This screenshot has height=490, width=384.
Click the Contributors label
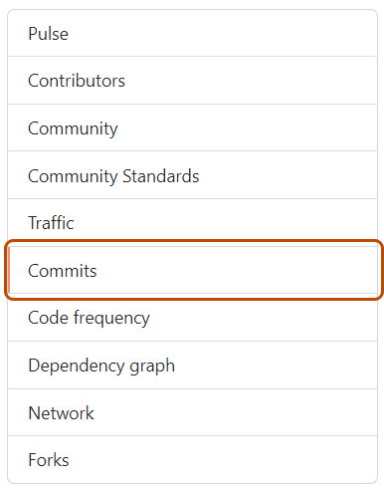[77, 81]
